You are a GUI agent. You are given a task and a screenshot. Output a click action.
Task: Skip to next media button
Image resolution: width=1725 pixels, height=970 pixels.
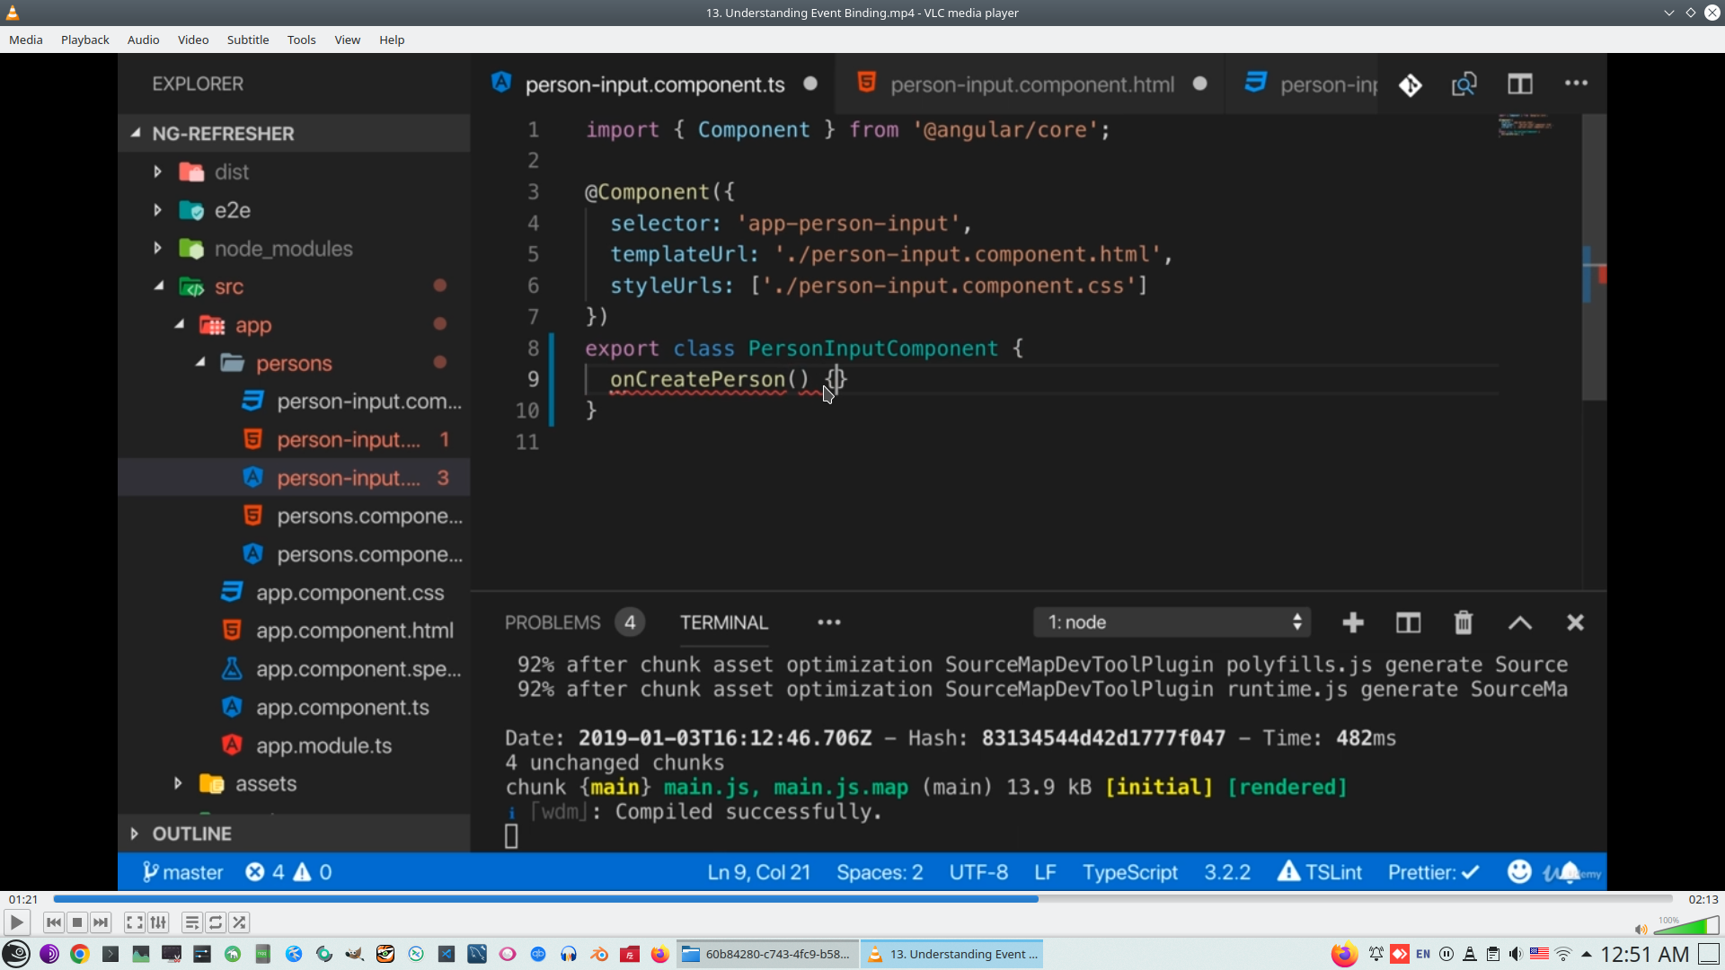click(x=101, y=922)
